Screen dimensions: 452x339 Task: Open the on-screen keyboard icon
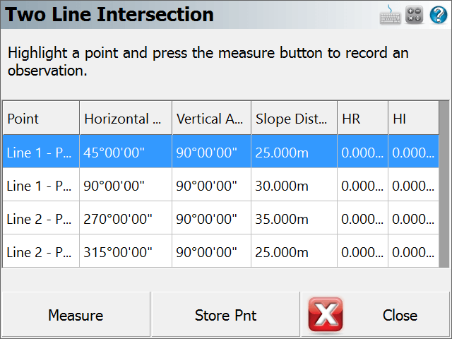point(390,15)
